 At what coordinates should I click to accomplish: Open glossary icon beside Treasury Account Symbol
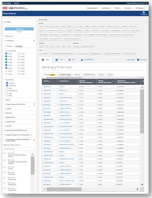click(x=34, y=104)
